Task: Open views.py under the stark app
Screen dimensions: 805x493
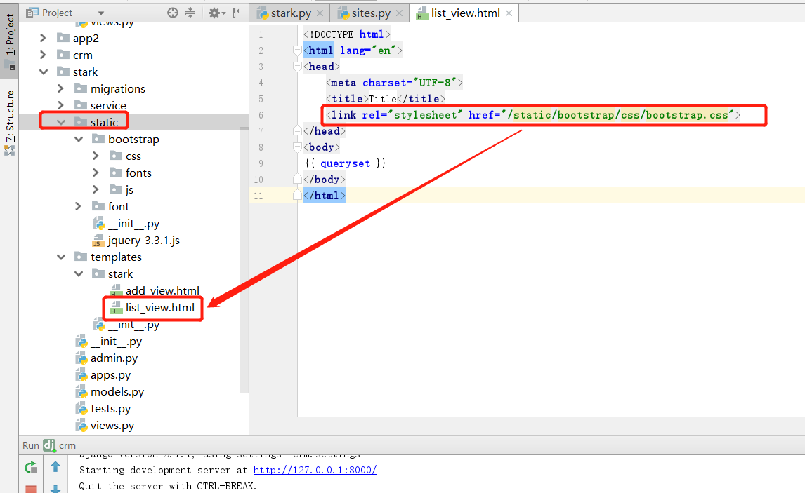Action: tap(112, 426)
